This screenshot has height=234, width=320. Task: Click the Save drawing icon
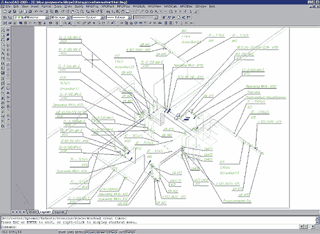click(14, 12)
